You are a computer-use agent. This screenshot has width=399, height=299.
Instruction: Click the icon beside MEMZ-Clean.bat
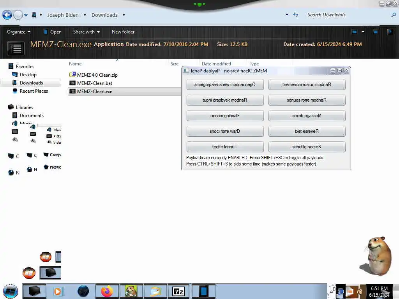point(72,83)
